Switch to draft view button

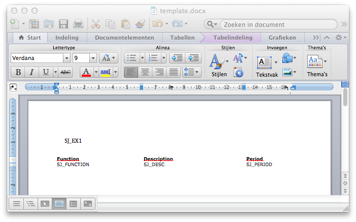coord(16,204)
